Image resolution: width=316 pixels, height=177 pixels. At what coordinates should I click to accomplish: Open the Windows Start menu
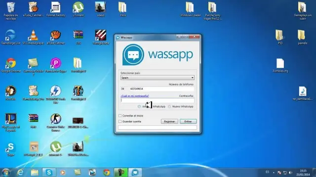pos(5,173)
